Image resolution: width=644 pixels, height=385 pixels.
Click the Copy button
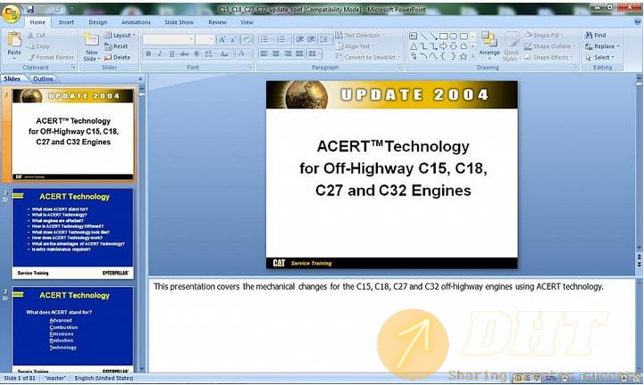38,46
